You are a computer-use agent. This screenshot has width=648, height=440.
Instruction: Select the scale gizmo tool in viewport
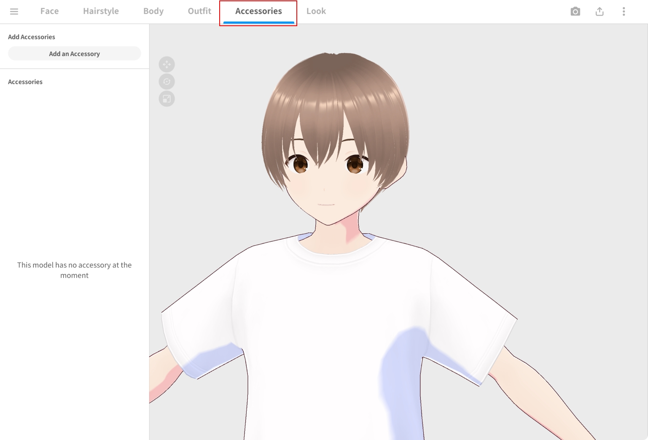pos(167,99)
